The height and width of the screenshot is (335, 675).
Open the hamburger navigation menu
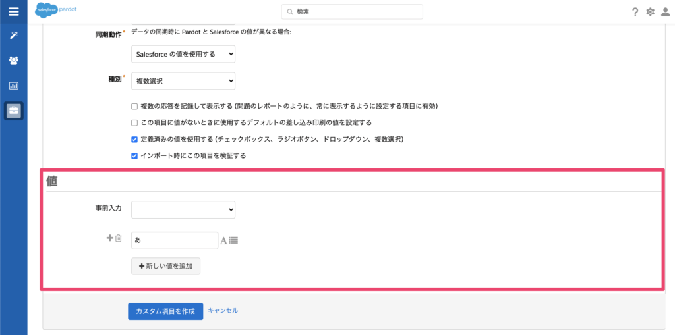pyautogui.click(x=13, y=11)
